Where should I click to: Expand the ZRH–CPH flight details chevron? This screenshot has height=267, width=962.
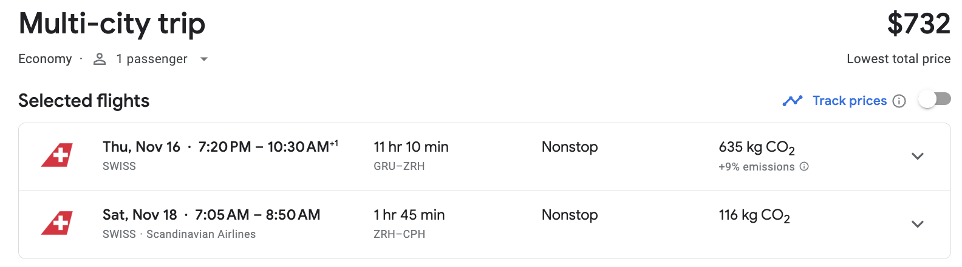(x=918, y=224)
